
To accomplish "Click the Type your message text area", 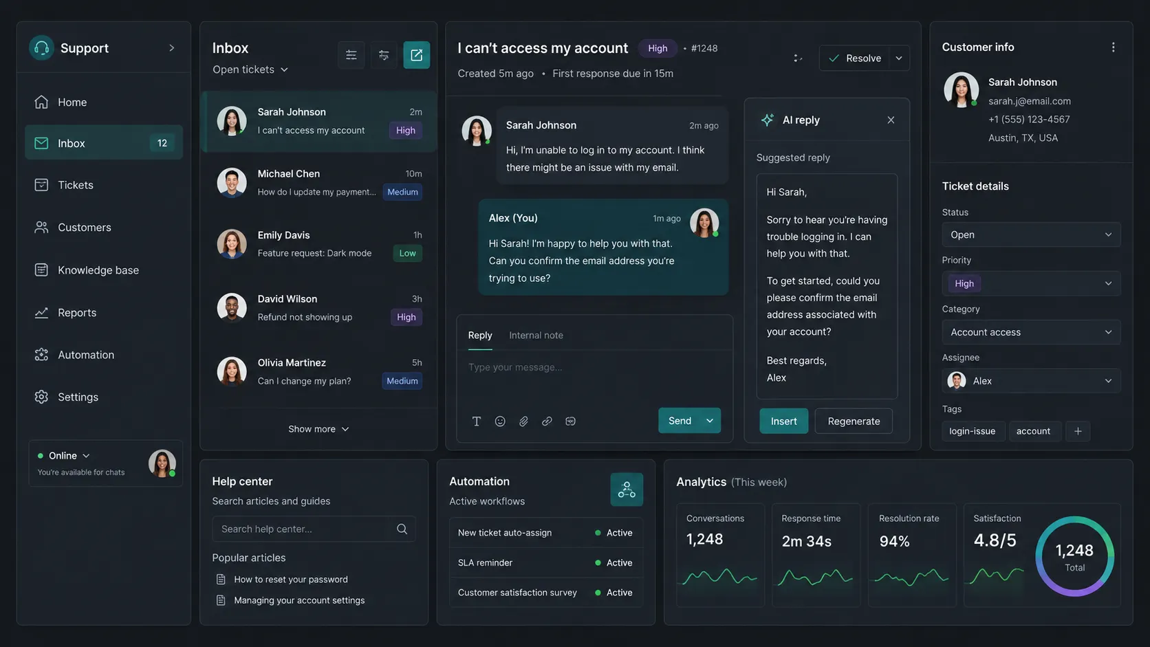I will tap(594, 376).
